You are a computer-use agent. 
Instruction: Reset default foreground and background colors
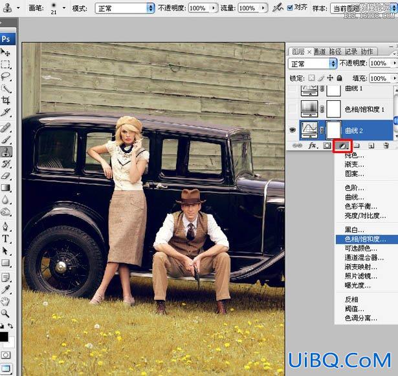coord(2,326)
